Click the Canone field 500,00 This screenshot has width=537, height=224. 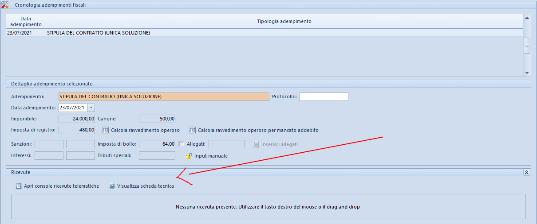click(157, 119)
